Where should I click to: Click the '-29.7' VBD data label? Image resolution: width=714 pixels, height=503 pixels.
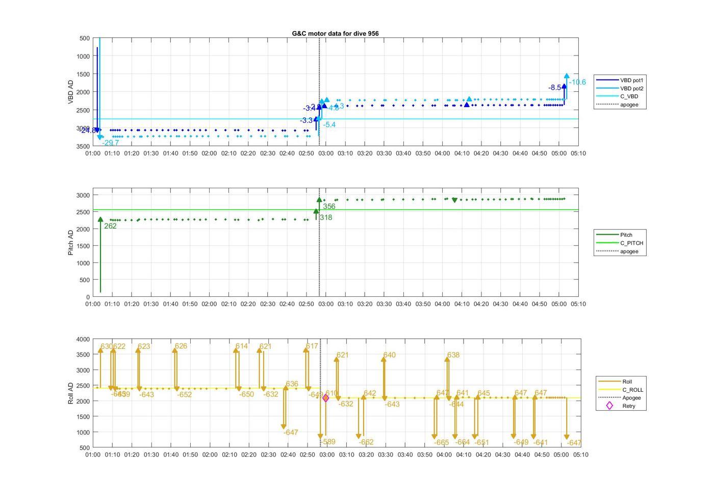(x=111, y=143)
